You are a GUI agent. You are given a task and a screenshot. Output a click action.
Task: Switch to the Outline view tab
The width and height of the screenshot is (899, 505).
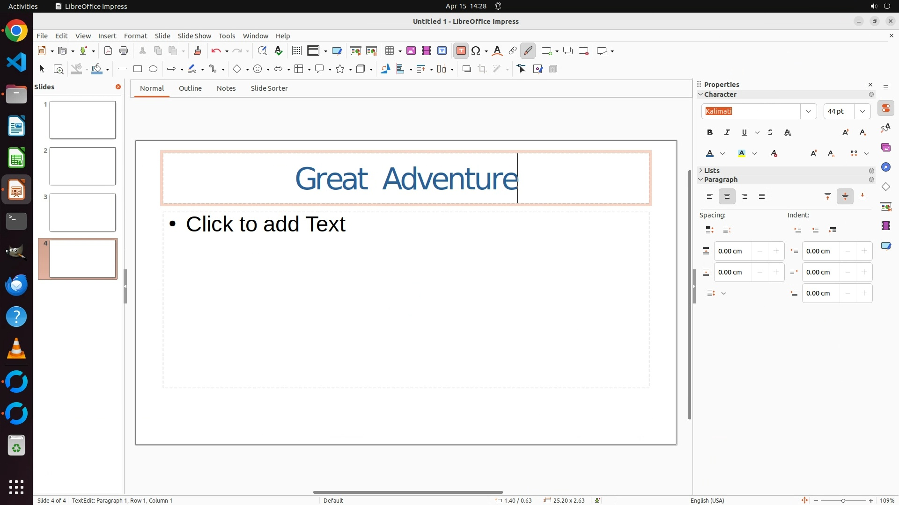point(190,88)
